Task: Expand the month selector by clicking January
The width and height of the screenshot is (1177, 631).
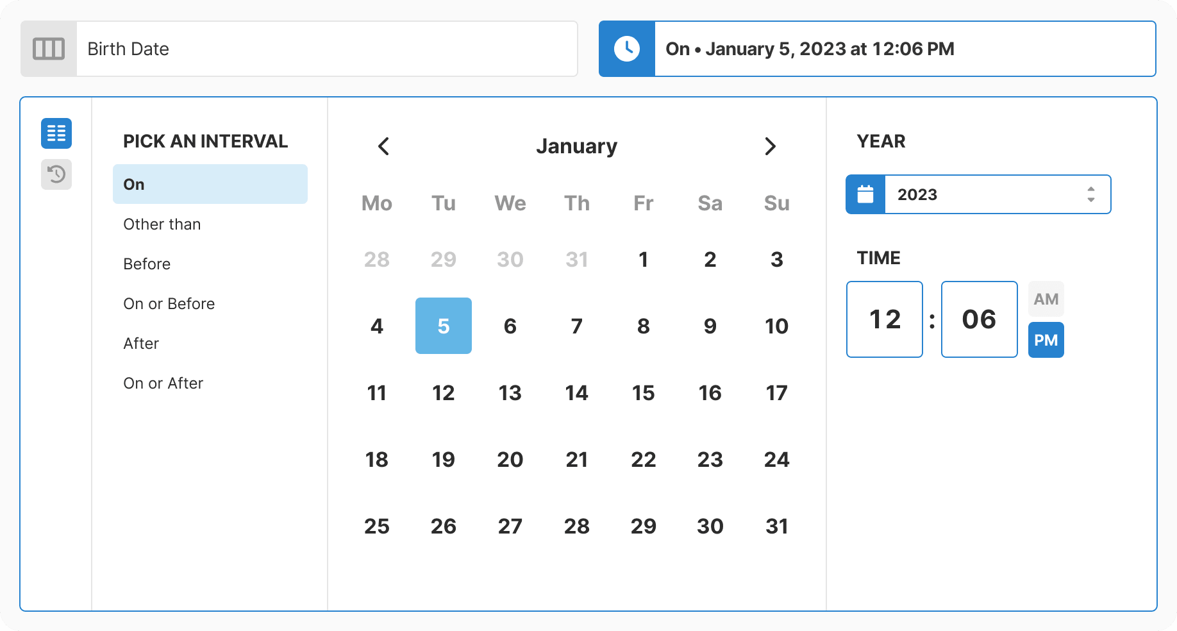Action: coord(577,146)
